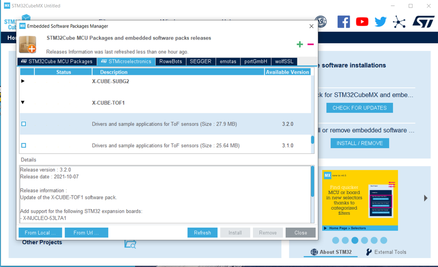Collapse the X-CUBE-TOF1 package row
The image size is (438, 267).
coord(23,103)
